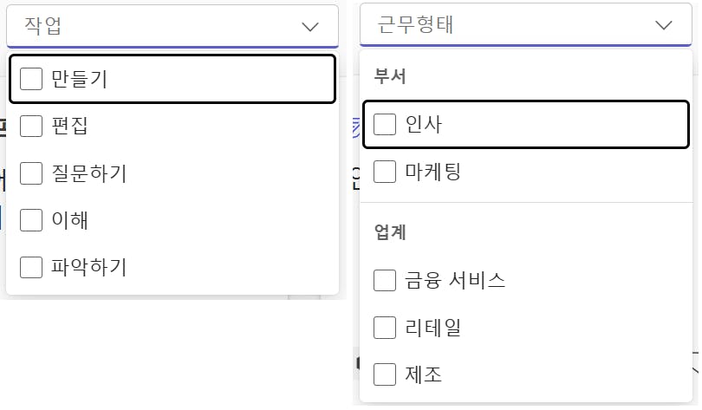Click the 부서 group header
Screen dimensions: 702x410
click(x=390, y=76)
